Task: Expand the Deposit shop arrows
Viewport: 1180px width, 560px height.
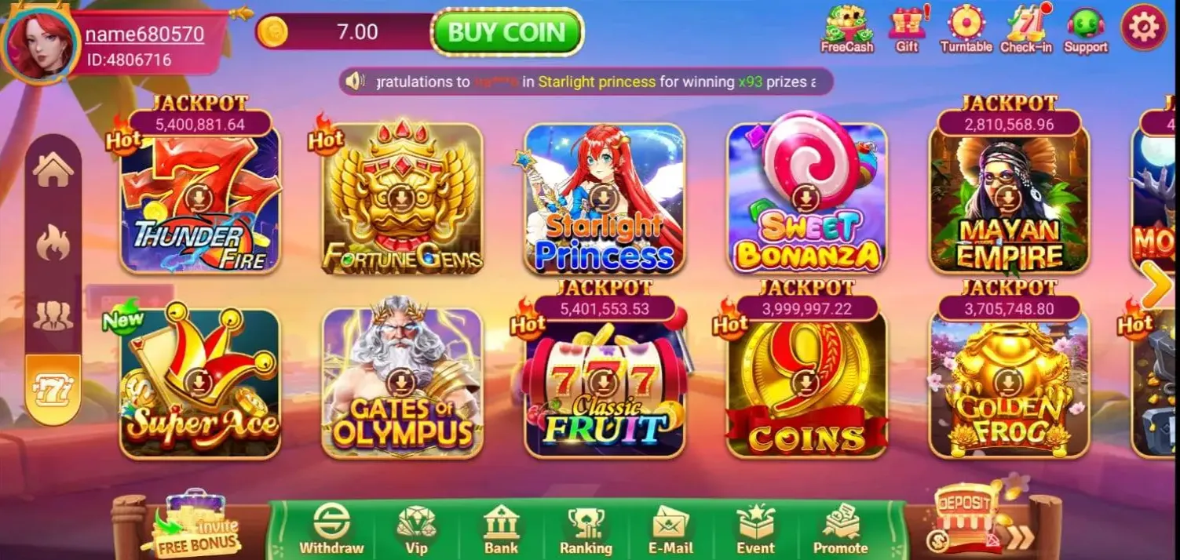Action: point(1021,537)
